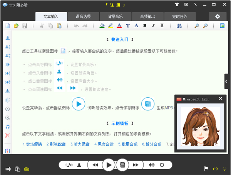
Task: Toggle underline text formatting
Action: (162, 26)
